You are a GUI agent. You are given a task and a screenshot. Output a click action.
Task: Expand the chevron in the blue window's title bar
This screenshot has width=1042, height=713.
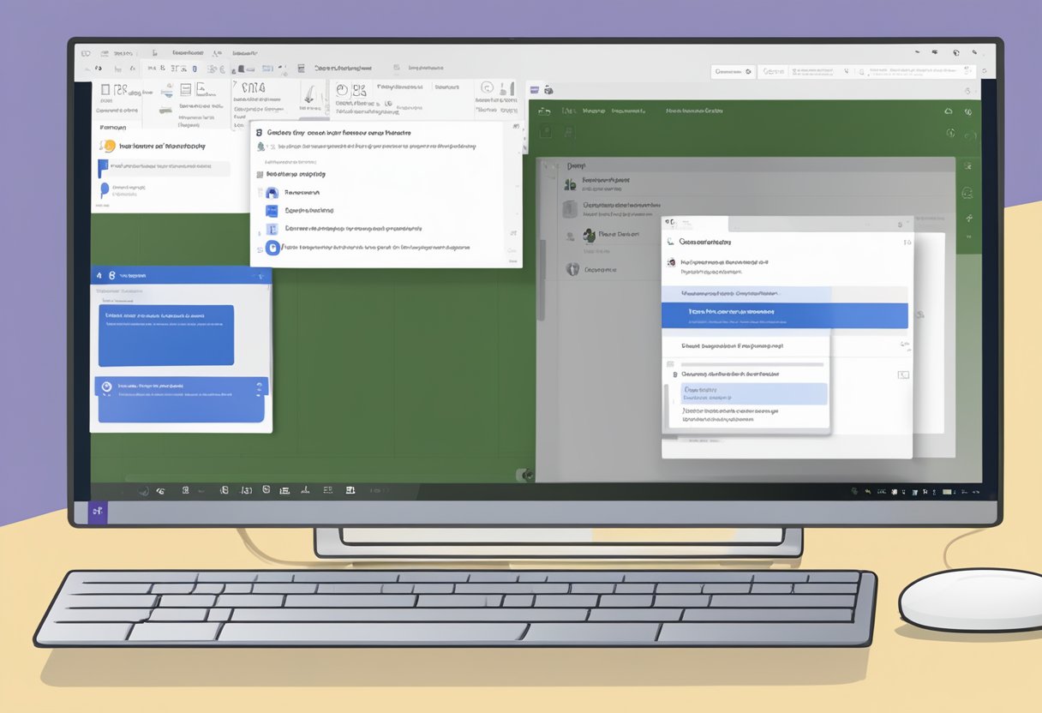tap(258, 277)
